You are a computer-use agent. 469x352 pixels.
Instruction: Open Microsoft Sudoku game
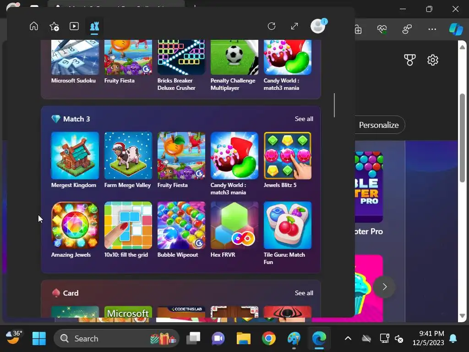(75, 61)
